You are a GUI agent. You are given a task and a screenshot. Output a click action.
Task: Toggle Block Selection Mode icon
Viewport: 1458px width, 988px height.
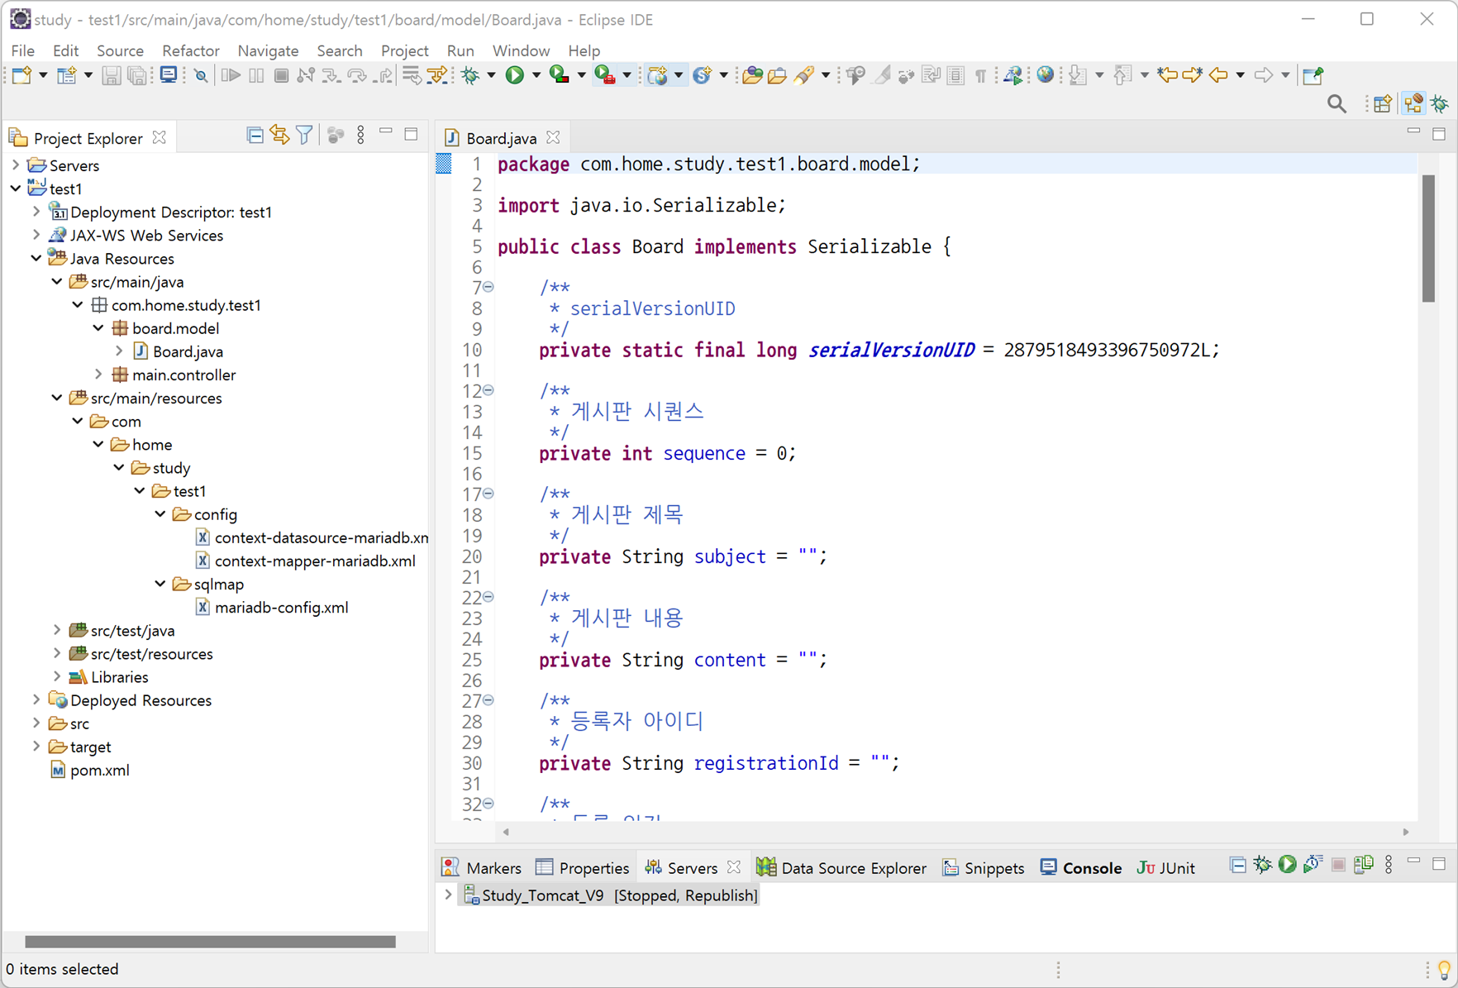coord(955,75)
